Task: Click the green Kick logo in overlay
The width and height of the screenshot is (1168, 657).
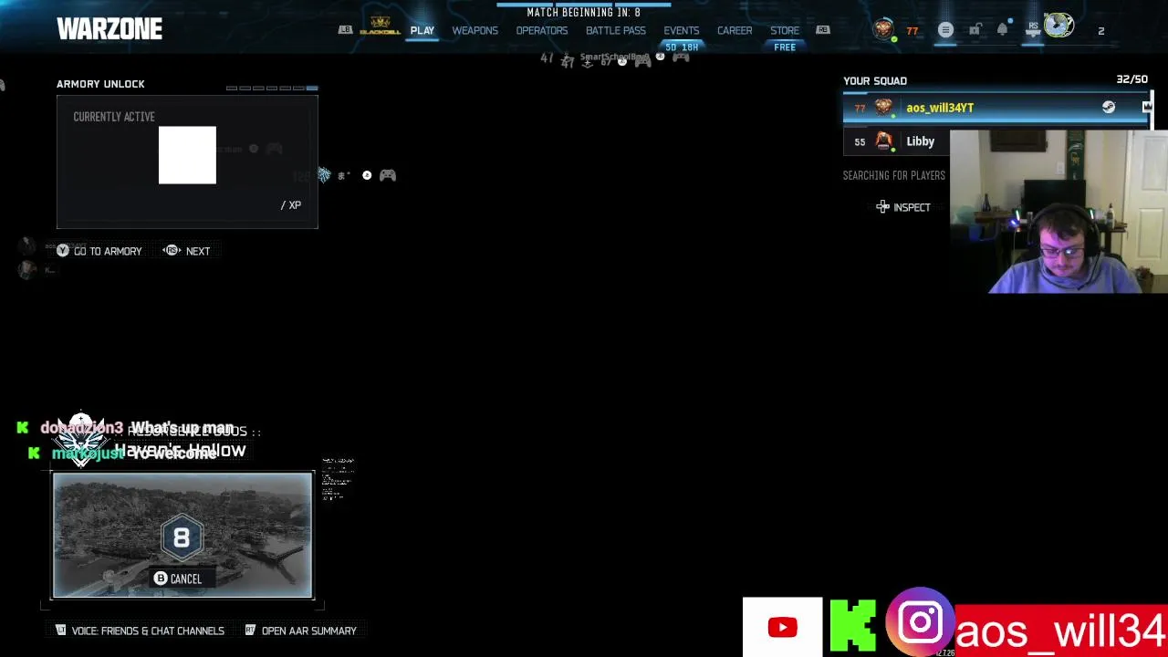Action: (852, 627)
